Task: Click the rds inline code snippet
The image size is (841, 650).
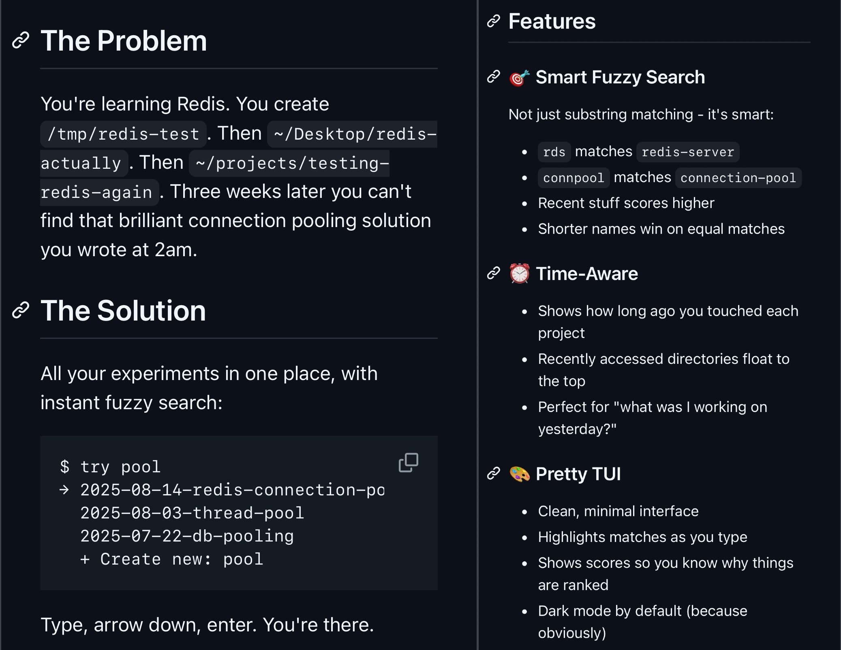Action: [554, 152]
